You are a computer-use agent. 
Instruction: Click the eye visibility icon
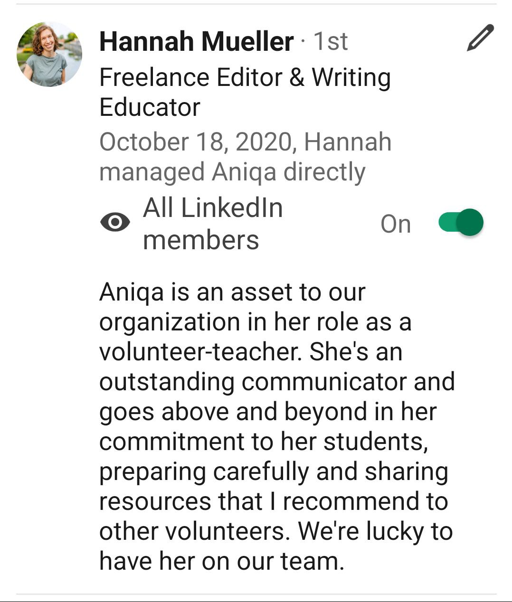(115, 222)
